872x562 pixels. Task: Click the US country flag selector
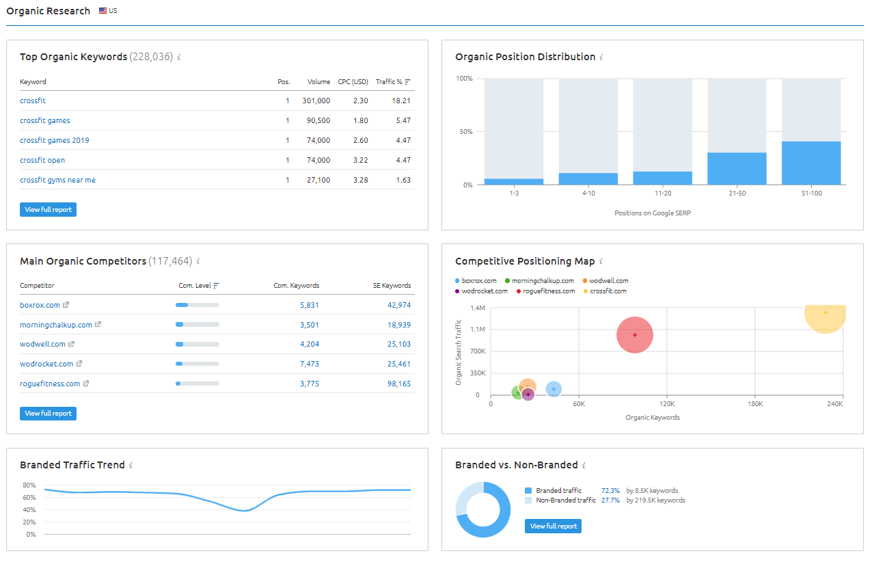coord(103,11)
